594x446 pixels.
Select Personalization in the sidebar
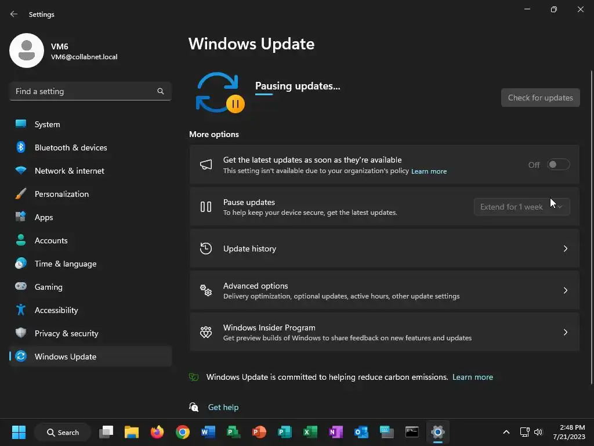click(90, 194)
